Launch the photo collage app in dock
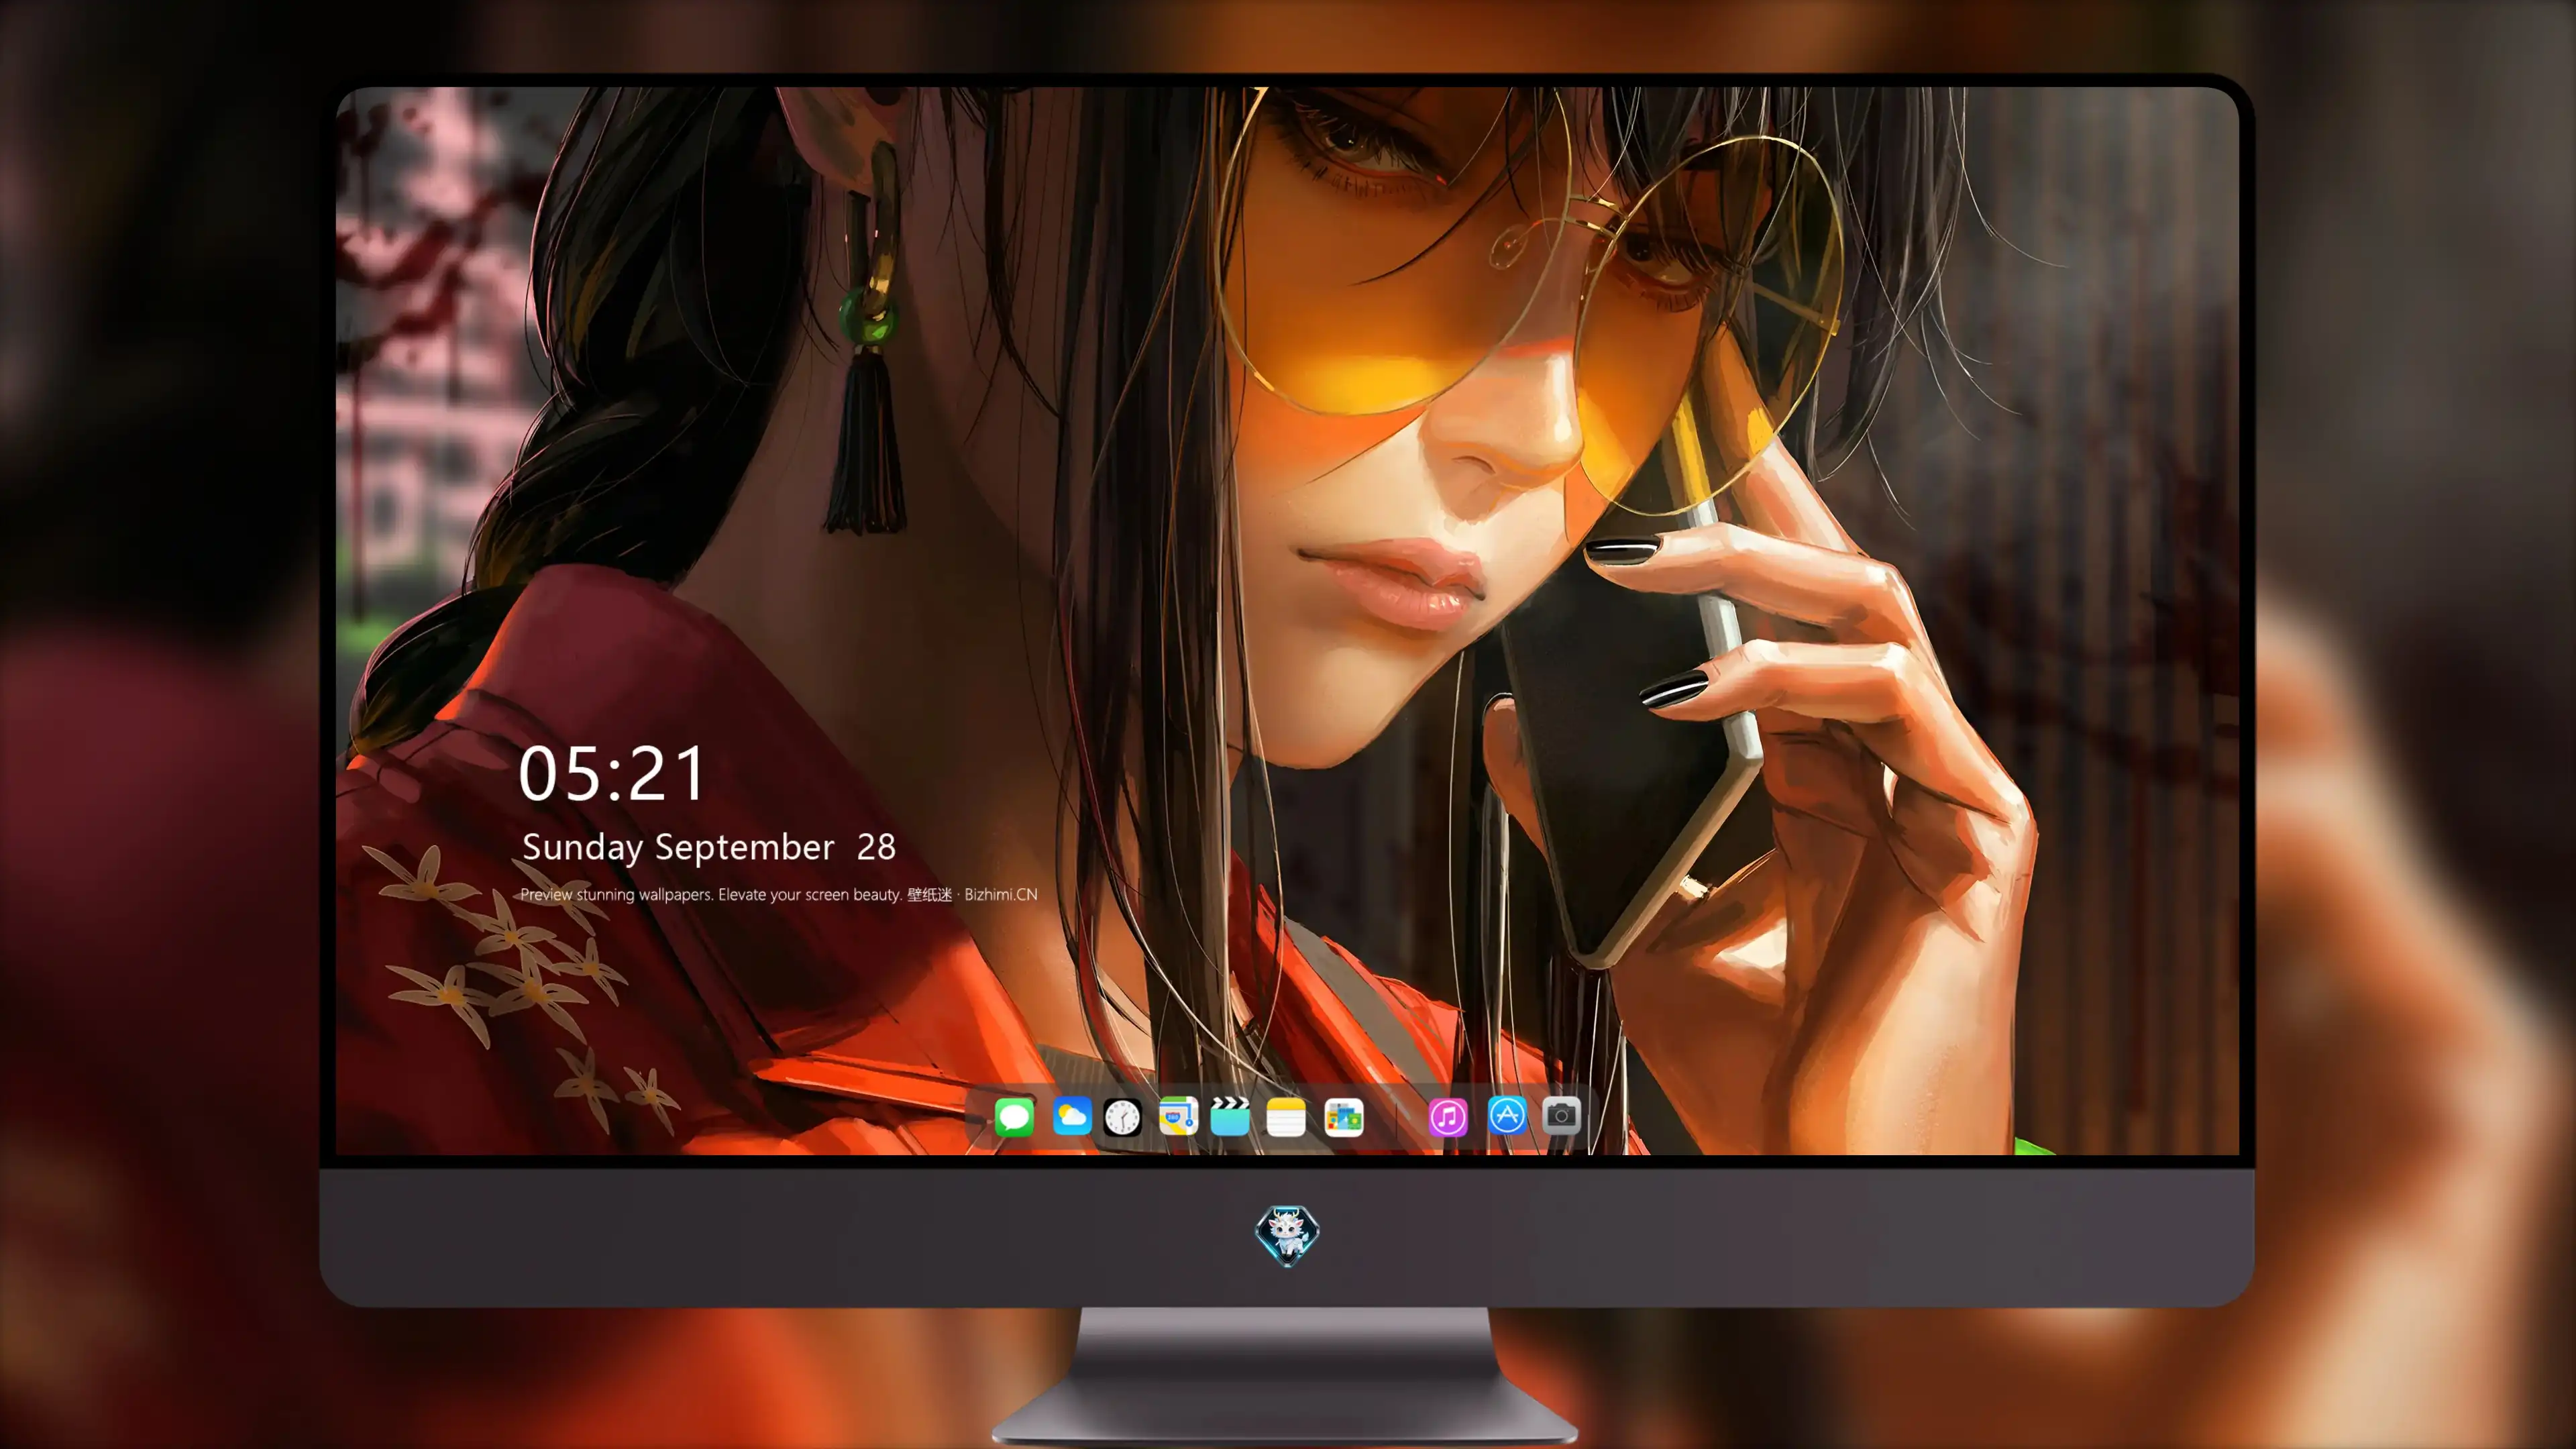2576x1449 pixels. [1344, 1117]
